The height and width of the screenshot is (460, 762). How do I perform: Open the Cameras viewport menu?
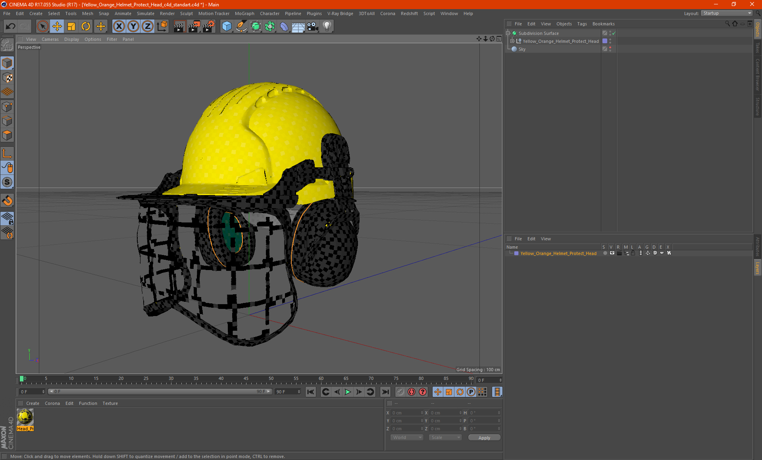50,39
